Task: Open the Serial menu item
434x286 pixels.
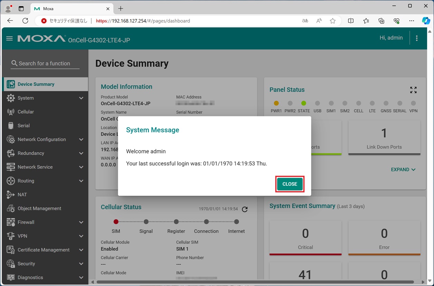Action: tap(46, 126)
